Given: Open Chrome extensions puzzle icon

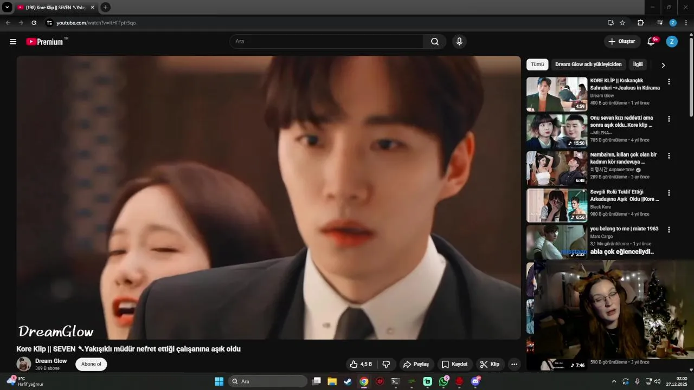Looking at the screenshot, I should pos(640,23).
